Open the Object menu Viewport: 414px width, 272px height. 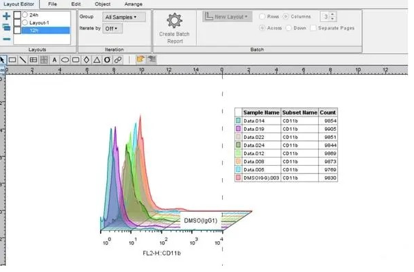(x=102, y=4)
